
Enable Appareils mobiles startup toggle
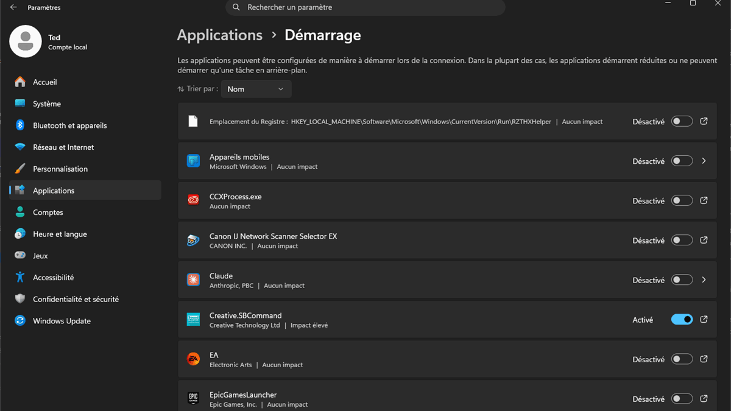682,161
